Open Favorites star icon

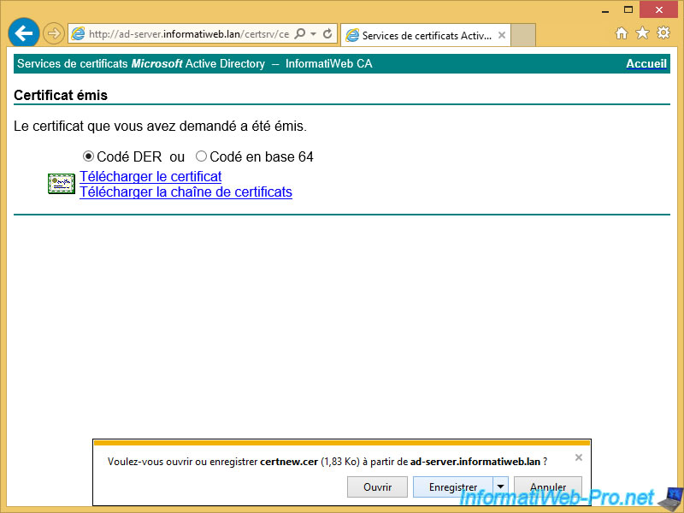642,32
